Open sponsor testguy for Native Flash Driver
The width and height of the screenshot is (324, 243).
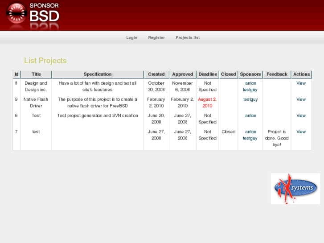(x=250, y=99)
